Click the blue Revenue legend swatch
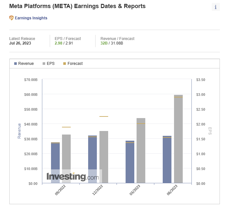The image size is (226, 211). coord(15,64)
